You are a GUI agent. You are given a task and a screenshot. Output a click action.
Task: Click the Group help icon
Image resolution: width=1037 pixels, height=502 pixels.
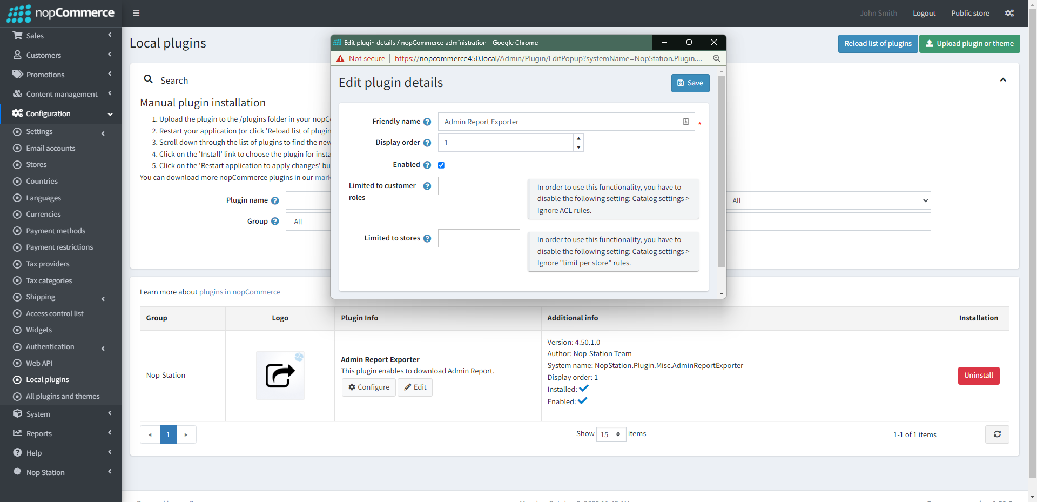click(275, 222)
